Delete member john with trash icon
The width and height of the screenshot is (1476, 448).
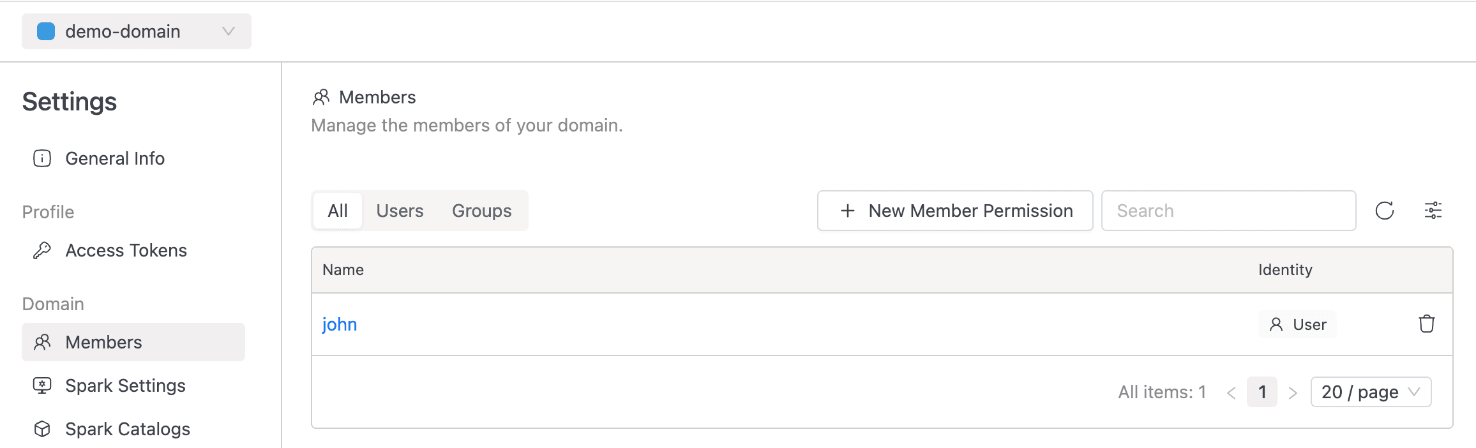1427,324
